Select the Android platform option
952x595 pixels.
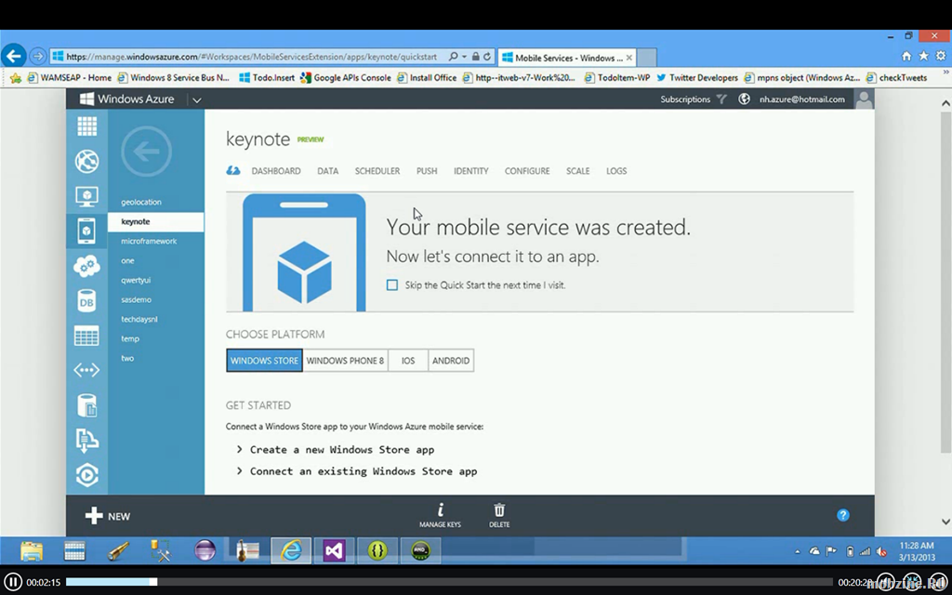click(x=451, y=361)
